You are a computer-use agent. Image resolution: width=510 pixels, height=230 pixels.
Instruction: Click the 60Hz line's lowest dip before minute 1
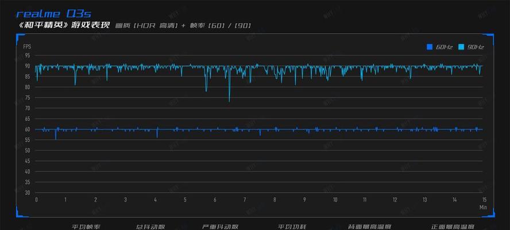click(x=56, y=139)
